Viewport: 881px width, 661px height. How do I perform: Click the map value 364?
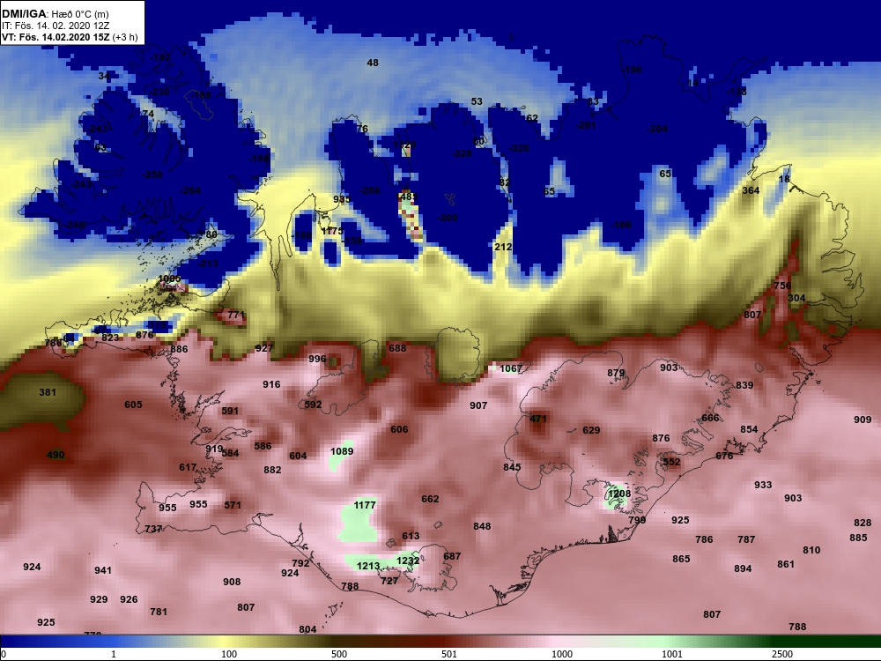(751, 190)
